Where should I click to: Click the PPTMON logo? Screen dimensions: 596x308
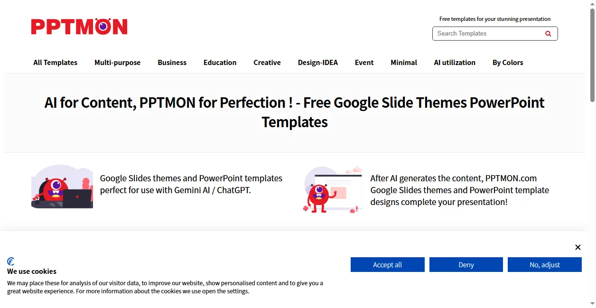[79, 27]
